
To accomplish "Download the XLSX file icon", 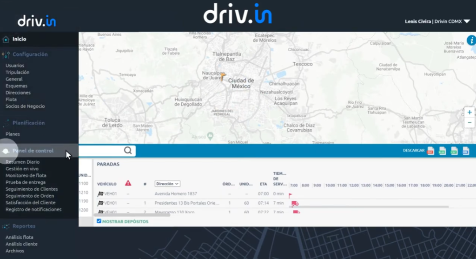I will click(443, 151).
